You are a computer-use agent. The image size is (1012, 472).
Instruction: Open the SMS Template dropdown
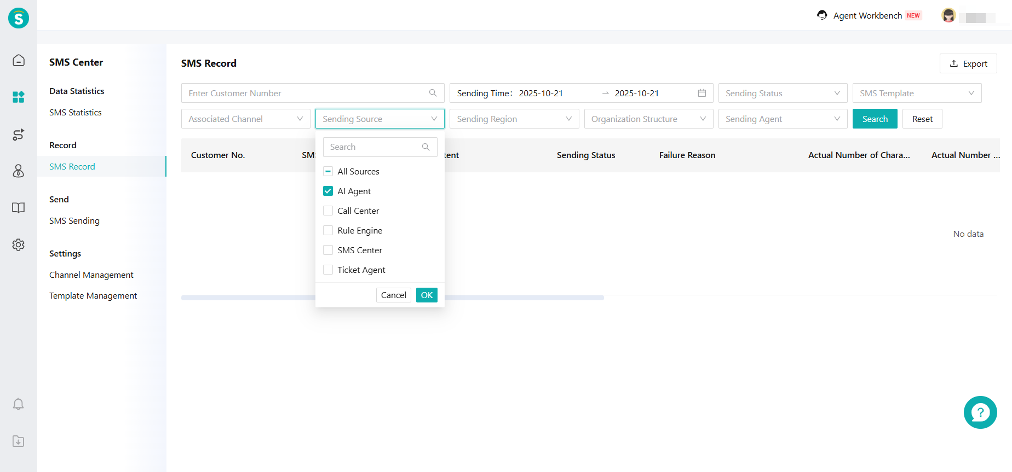(916, 93)
